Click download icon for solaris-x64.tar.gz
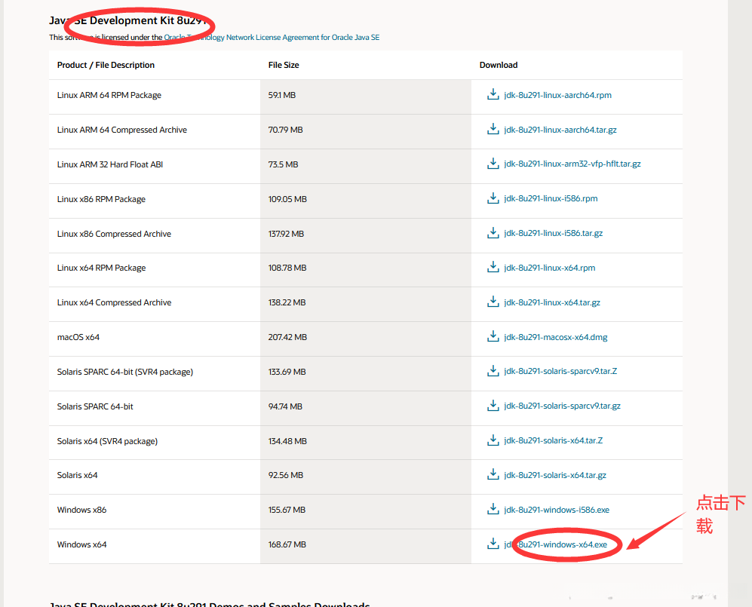The image size is (752, 607). click(x=493, y=475)
